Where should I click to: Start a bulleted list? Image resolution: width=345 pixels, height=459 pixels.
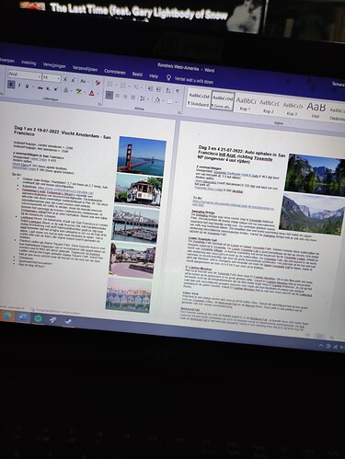click(110, 85)
